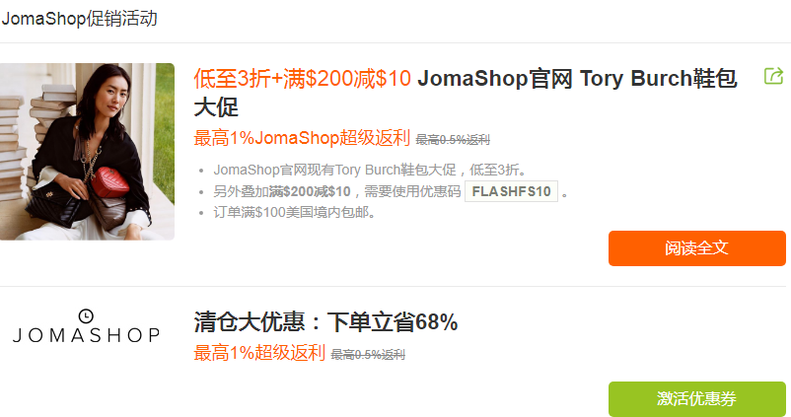Image resolution: width=791 pixels, height=417 pixels.
Task: Open the 清仓大优惠：下单立省68% title
Action: point(325,321)
